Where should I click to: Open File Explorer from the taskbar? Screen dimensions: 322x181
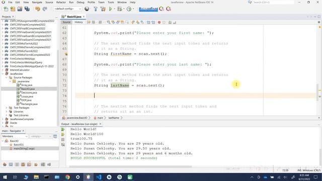pyautogui.click(x=36, y=177)
